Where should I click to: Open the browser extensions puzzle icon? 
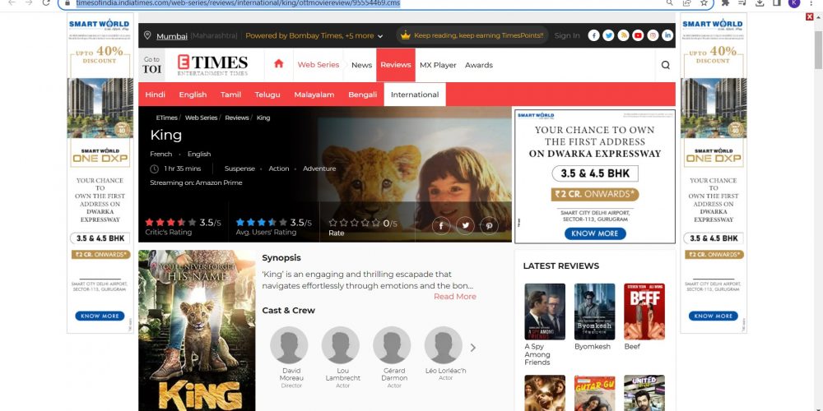click(725, 2)
